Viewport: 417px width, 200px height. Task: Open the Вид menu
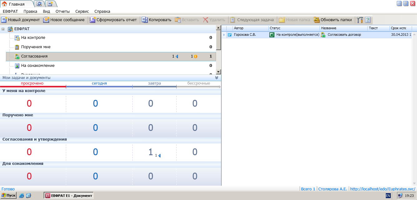47,12
